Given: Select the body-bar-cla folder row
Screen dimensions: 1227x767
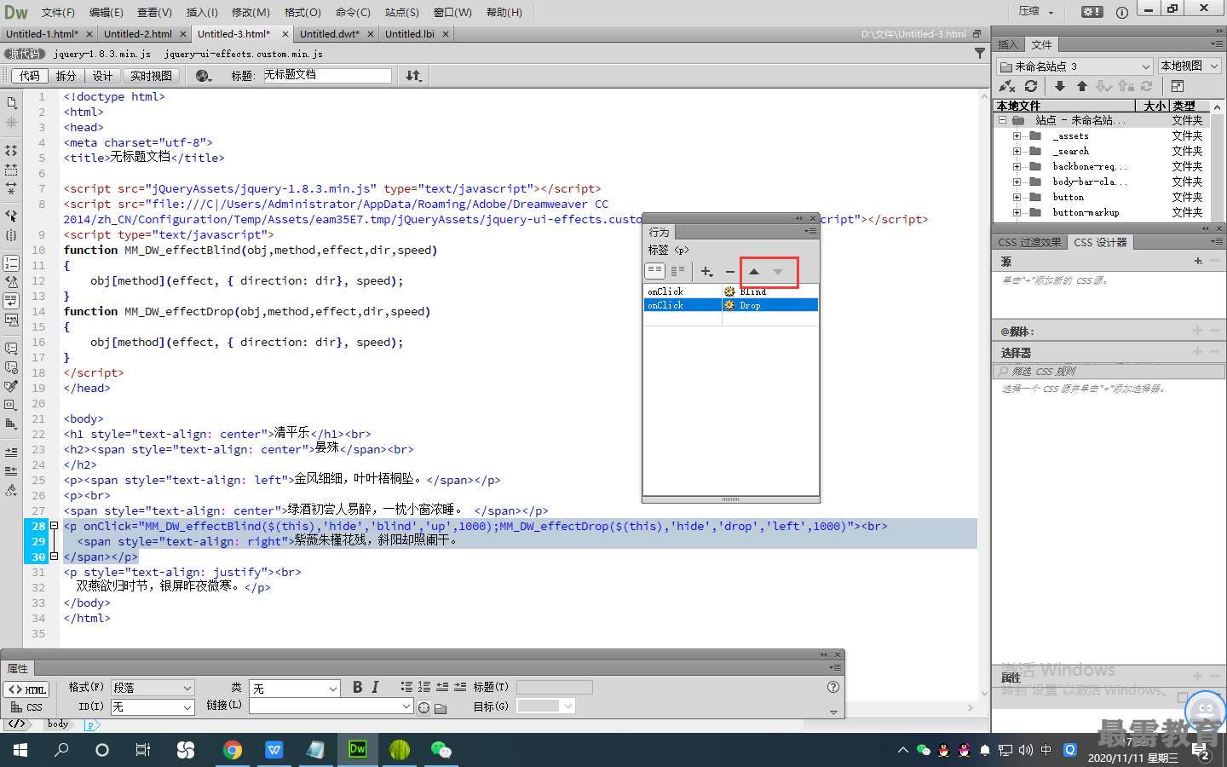Looking at the screenshot, I should pyautogui.click(x=1103, y=182).
